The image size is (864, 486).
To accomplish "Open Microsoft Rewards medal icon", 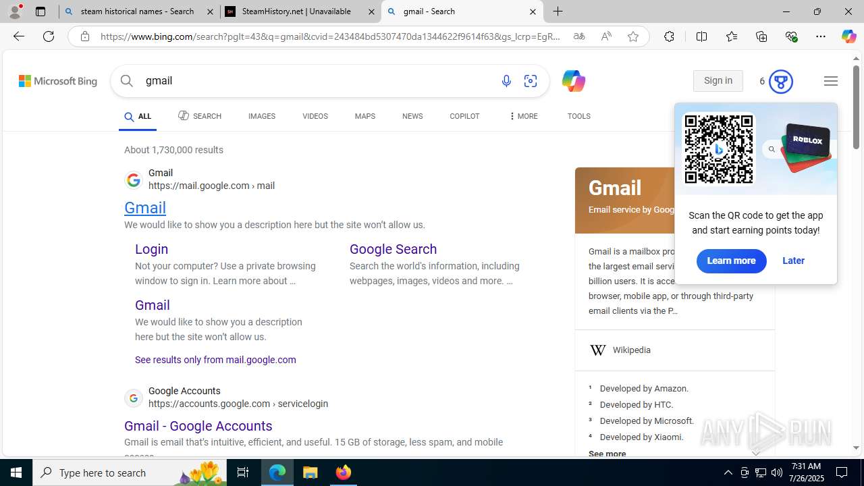I will click(x=780, y=82).
